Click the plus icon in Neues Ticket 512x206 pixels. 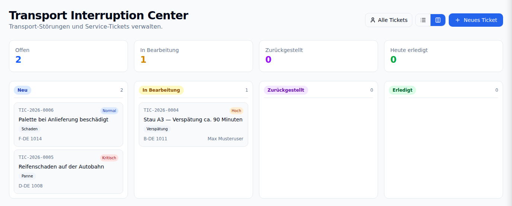458,20
